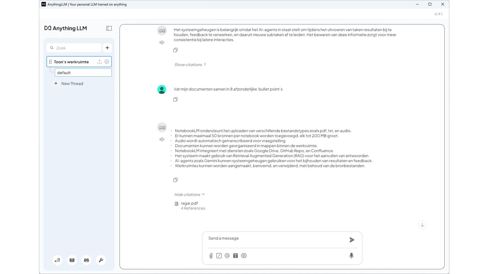Play speech for the NotebookLM bullet list answer
This screenshot has height=274, width=488.
(162, 139)
